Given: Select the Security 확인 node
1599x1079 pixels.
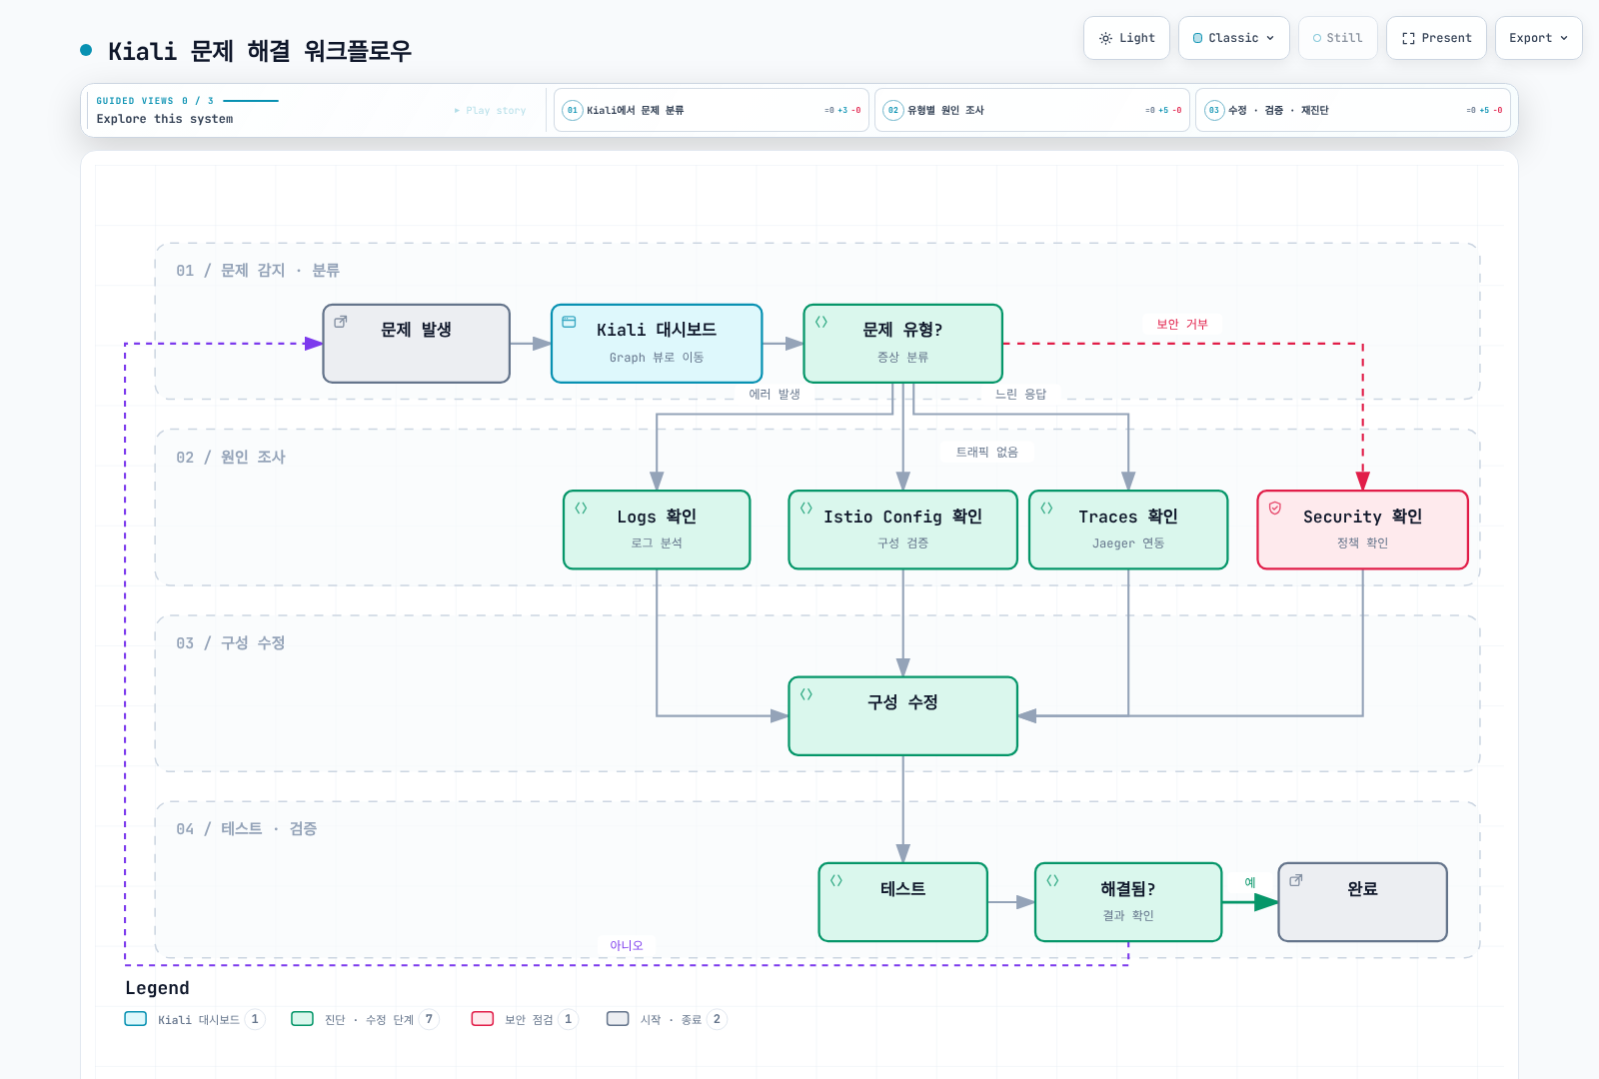Looking at the screenshot, I should click(1363, 530).
